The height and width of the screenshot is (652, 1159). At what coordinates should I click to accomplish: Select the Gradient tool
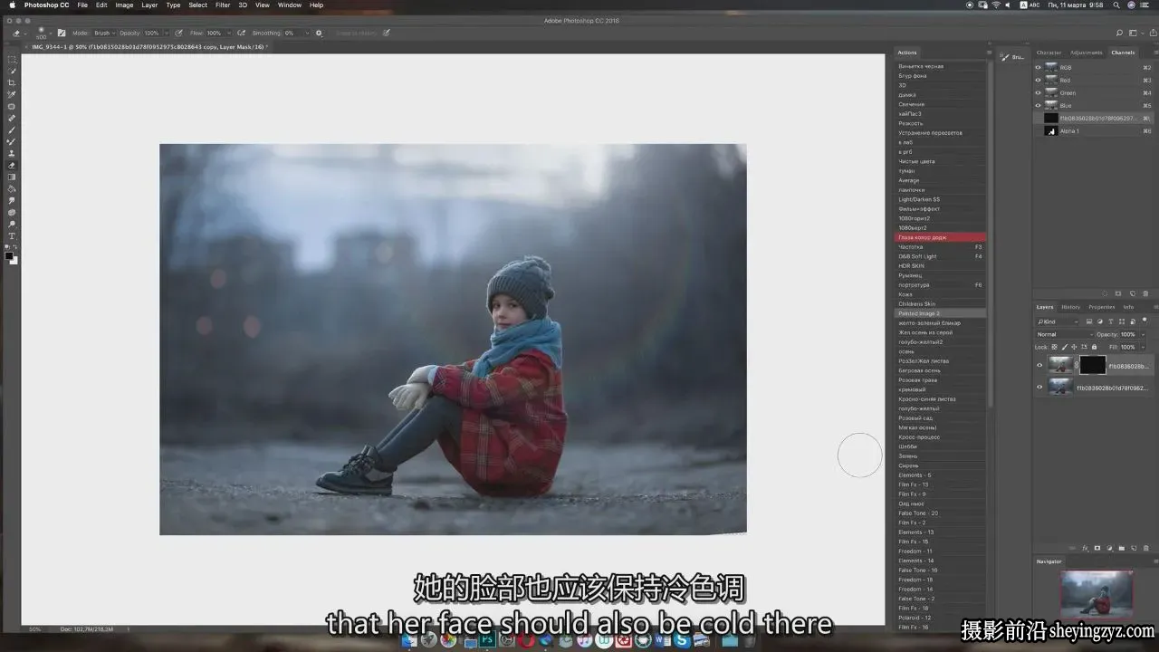point(12,177)
